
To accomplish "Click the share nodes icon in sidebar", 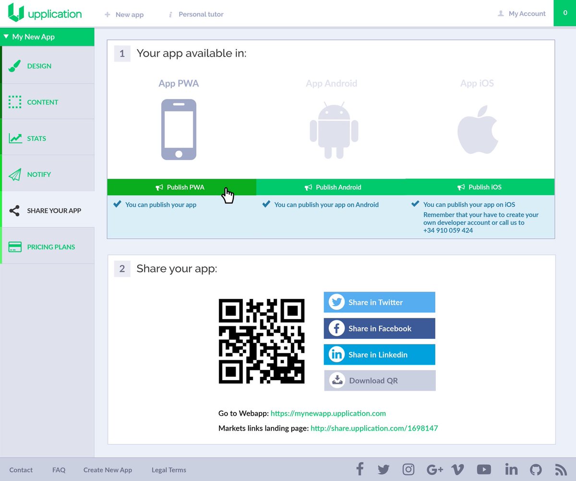I will tap(15, 210).
